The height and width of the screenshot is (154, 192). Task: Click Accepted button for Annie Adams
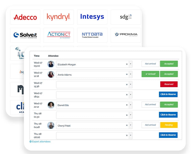click(169, 74)
